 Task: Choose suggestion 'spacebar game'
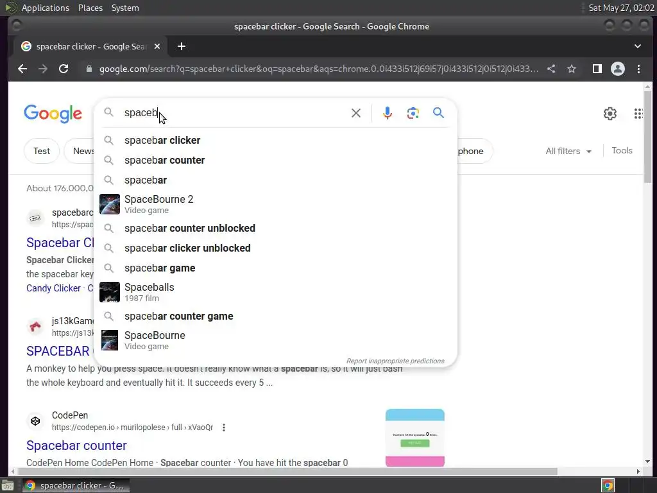(275, 268)
